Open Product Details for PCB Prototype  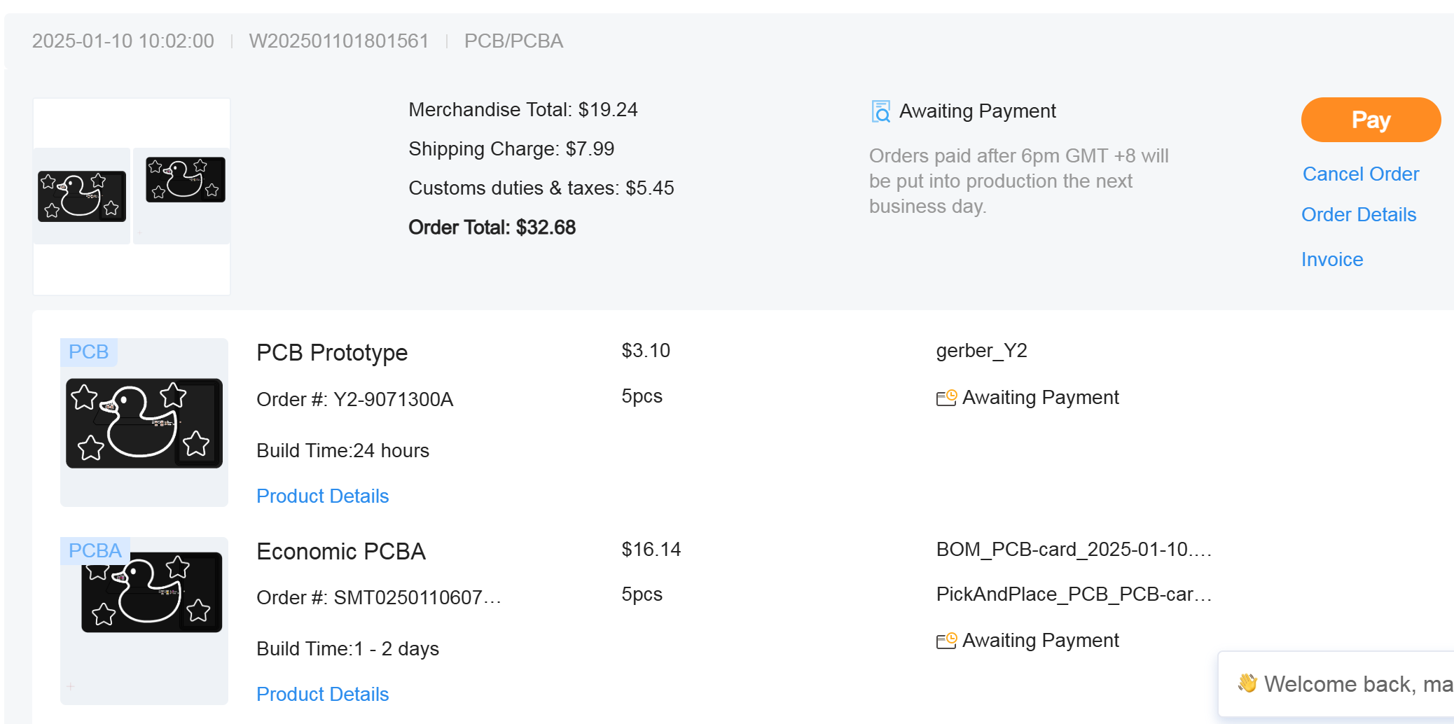point(322,496)
